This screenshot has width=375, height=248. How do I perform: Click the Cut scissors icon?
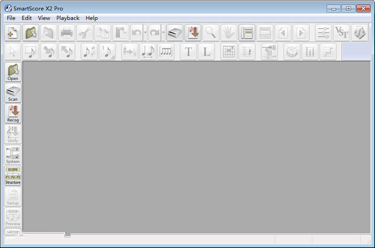click(x=84, y=33)
